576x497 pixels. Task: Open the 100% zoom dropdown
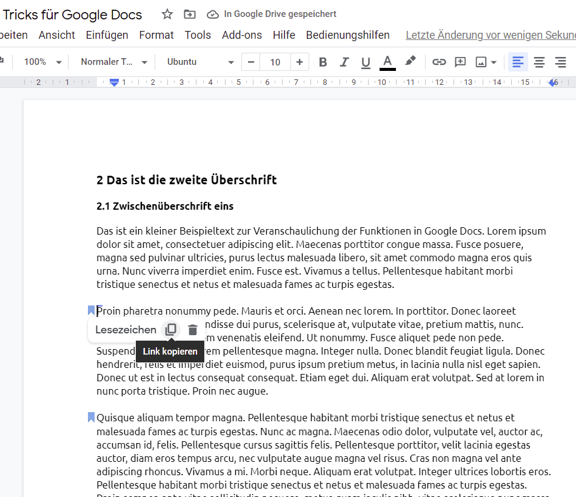click(42, 62)
